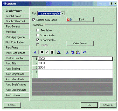Viewport: 118px width, 111px height.
Task: Toggle bold formatting
Action: (x=42, y=52)
